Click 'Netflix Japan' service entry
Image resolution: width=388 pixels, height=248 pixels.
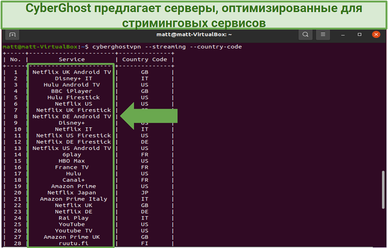(72, 193)
